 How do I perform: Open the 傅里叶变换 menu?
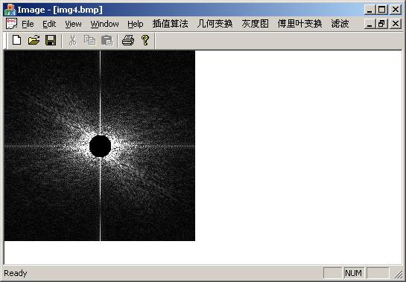pyautogui.click(x=299, y=24)
